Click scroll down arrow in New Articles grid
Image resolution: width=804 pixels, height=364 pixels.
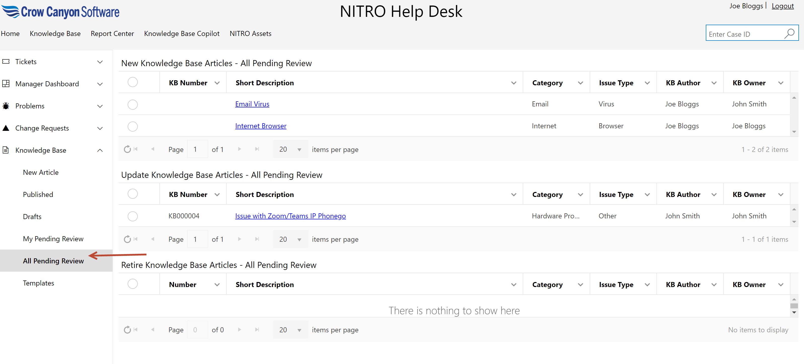(x=794, y=132)
